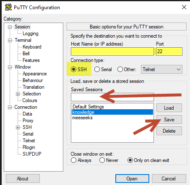This screenshot has height=185, width=190.
Task: Choose the Other connection type radio
Action: pyautogui.click(x=120, y=69)
